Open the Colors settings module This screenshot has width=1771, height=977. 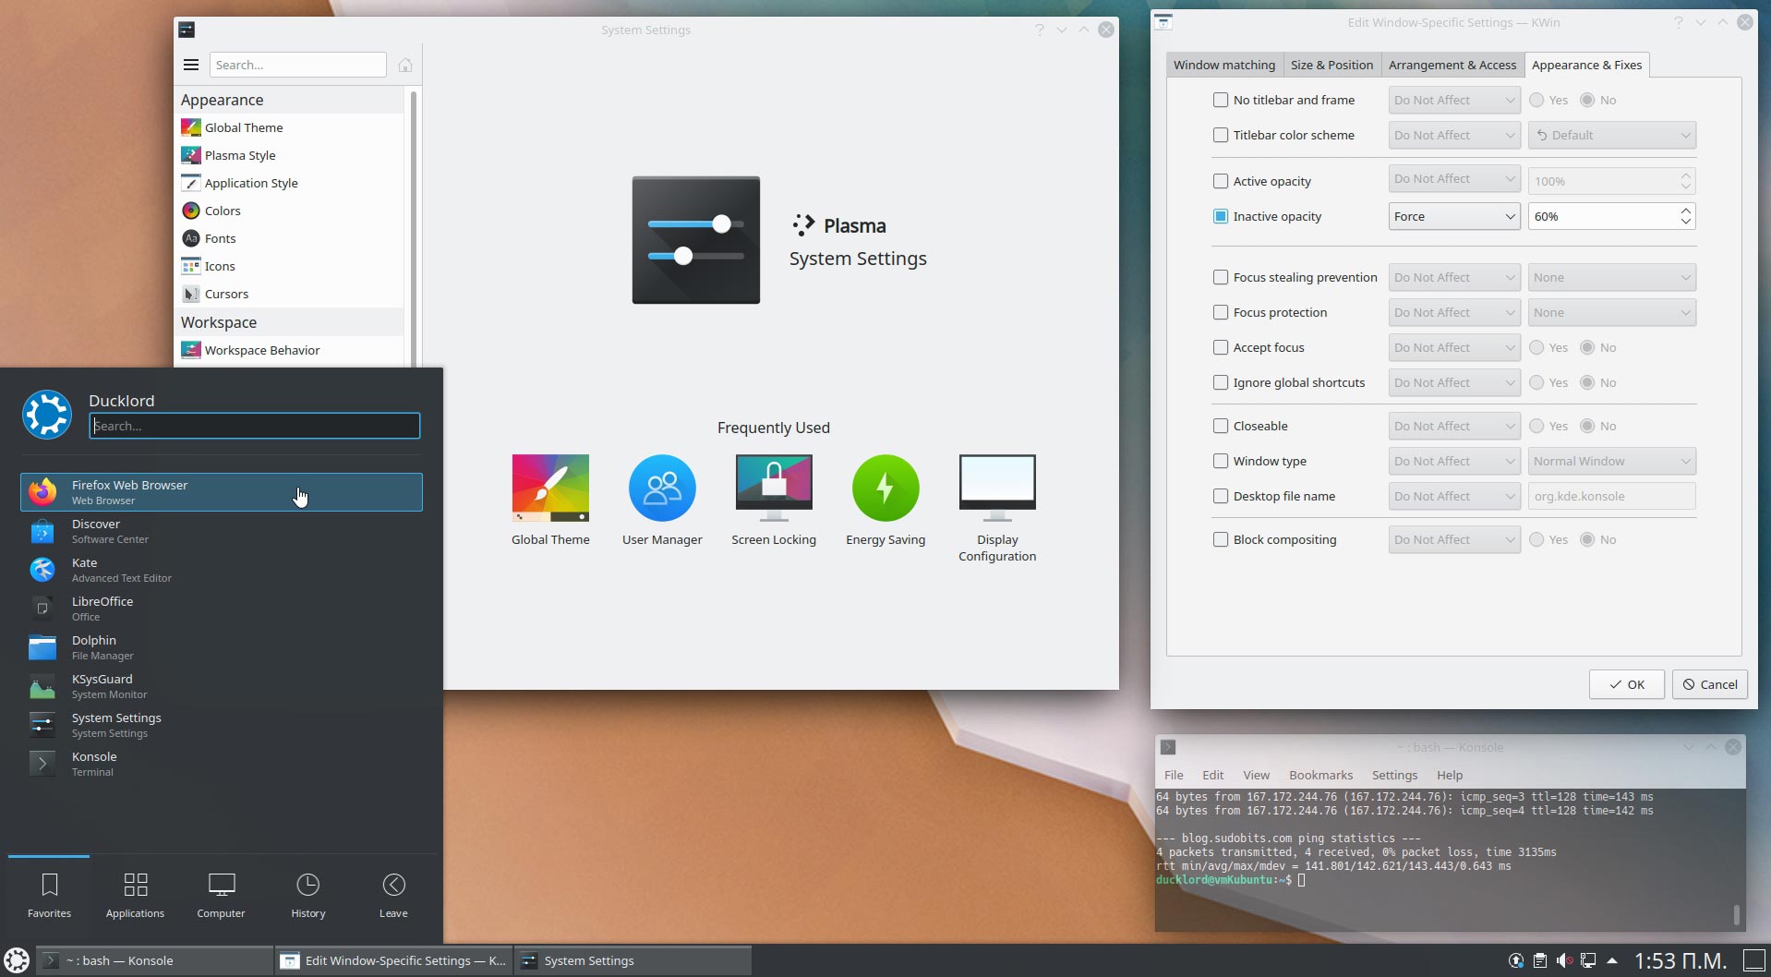coord(223,211)
